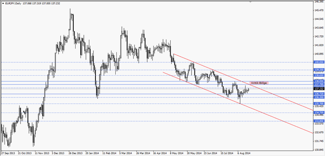
Task: Open the EURJPY,Daily chart title arrow
Action: point(3,3)
